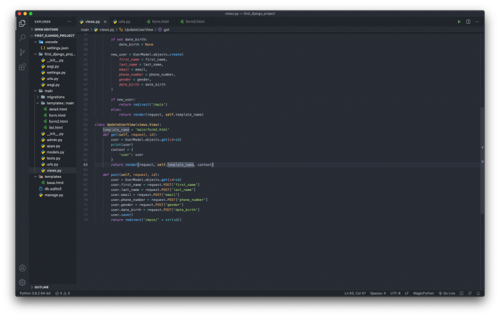Expand the Outline section
Image resolution: width=500 pixels, height=317 pixels.
[x=41, y=287]
